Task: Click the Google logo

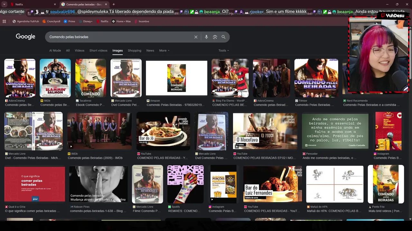Action: [25, 37]
